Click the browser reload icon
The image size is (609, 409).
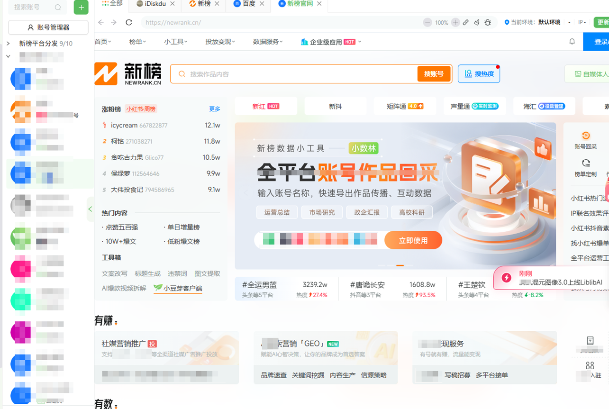coord(128,22)
